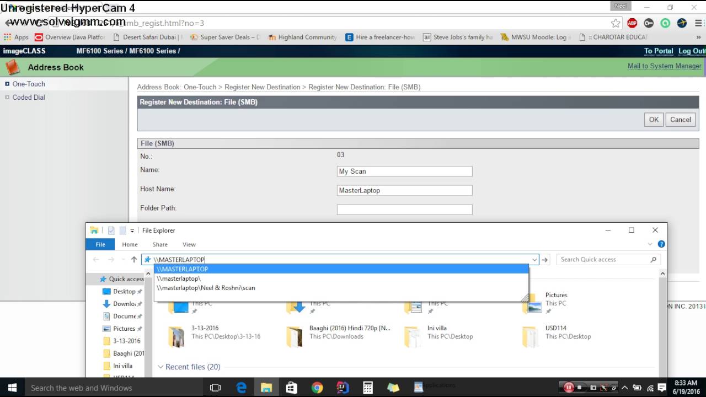The width and height of the screenshot is (706, 397).
Task: Click the Name field containing My Scan
Action: 404,171
